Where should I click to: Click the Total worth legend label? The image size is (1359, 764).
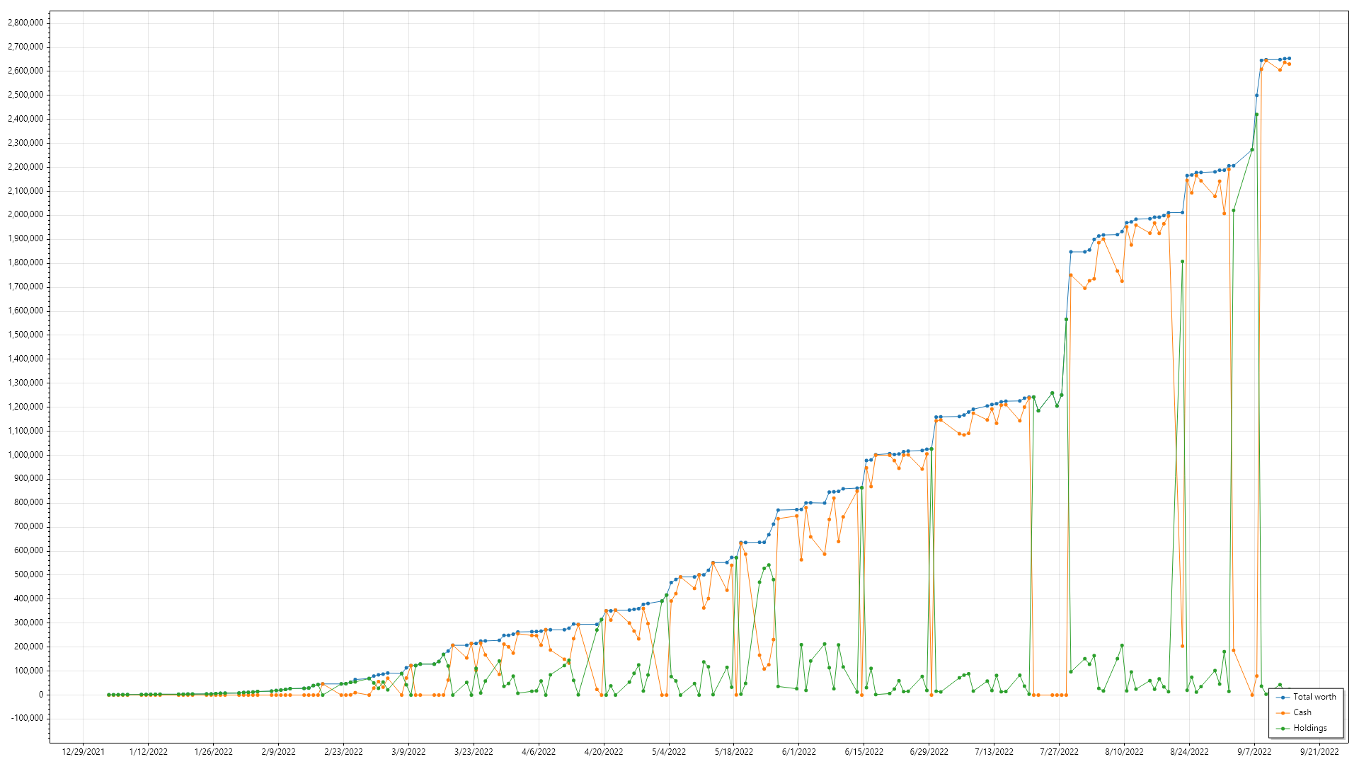(x=1314, y=698)
